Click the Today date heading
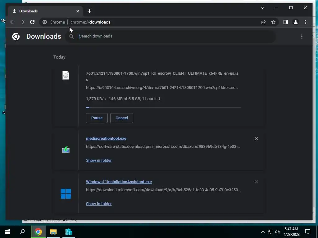 [x=59, y=57]
